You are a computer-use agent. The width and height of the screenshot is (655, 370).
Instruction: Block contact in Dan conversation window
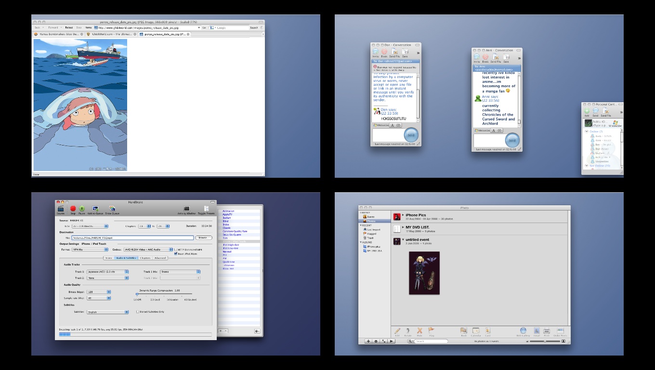pos(384,53)
